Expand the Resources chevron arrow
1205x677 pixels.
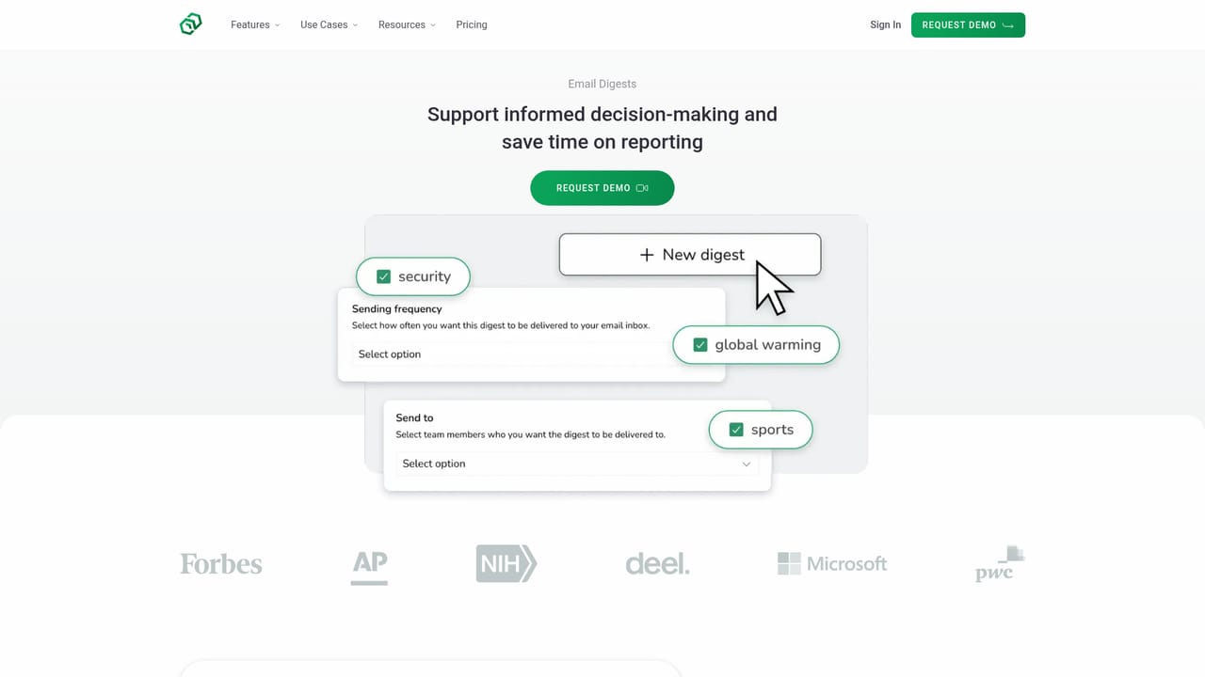(433, 25)
